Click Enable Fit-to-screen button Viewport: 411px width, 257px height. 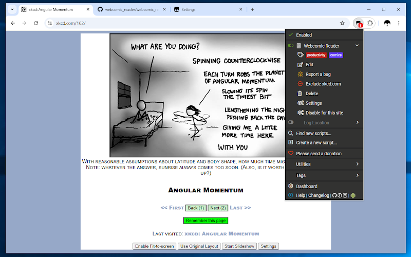pyautogui.click(x=155, y=246)
